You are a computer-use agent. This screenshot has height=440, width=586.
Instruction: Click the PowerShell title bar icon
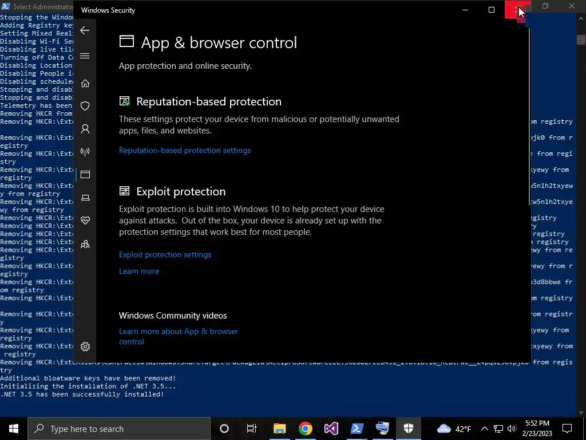[6, 6]
